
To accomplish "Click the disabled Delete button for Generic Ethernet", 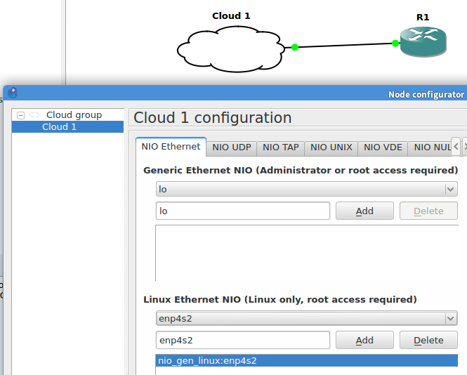I will point(428,211).
